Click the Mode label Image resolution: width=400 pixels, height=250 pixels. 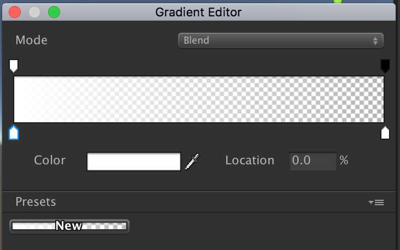[x=31, y=40]
